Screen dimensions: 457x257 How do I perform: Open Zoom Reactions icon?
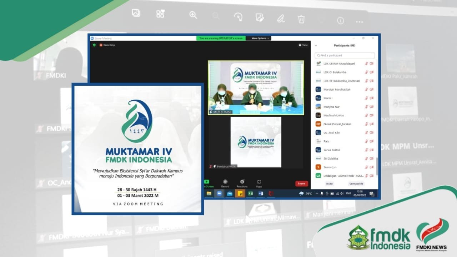[242, 183]
